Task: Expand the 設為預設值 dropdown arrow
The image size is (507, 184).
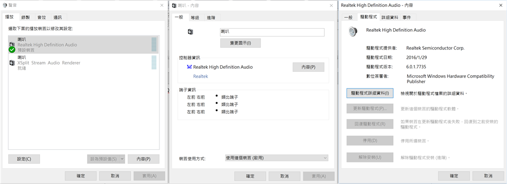Action: [122, 159]
